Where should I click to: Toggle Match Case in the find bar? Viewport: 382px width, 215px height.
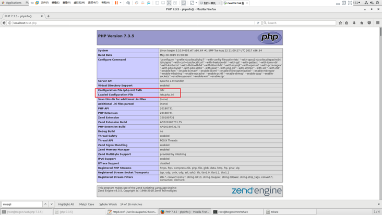(87, 204)
